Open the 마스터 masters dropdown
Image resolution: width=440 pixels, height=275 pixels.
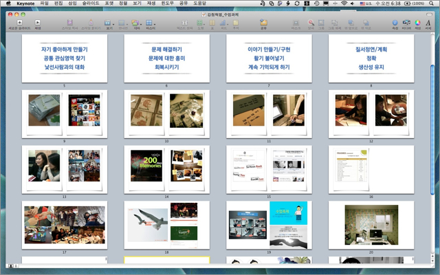click(151, 25)
